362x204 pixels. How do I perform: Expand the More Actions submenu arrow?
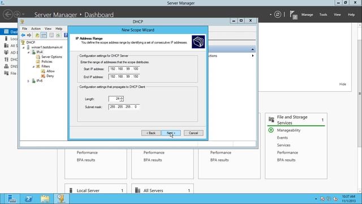pos(253,56)
